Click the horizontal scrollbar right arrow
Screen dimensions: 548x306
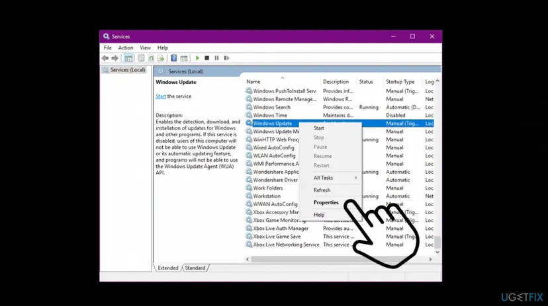click(x=430, y=259)
